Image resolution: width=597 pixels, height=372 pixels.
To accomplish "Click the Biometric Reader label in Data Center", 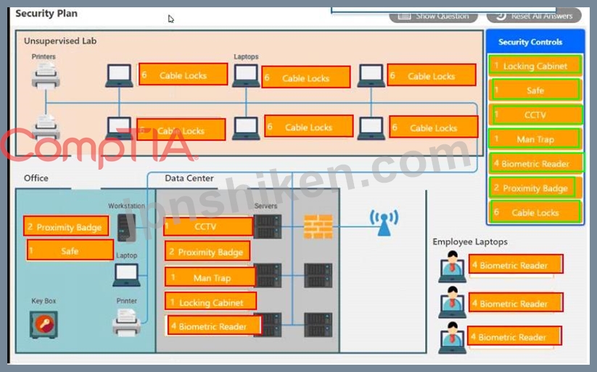I will (x=215, y=326).
